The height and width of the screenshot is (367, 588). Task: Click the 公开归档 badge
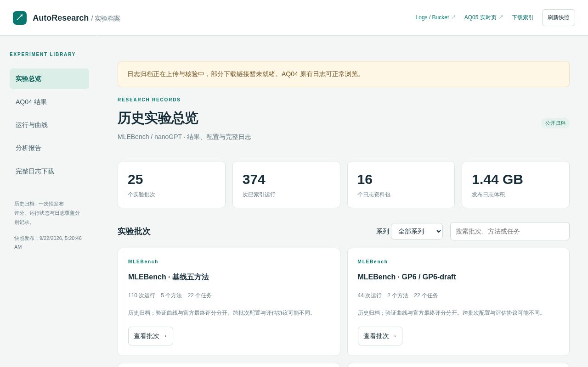tap(555, 123)
